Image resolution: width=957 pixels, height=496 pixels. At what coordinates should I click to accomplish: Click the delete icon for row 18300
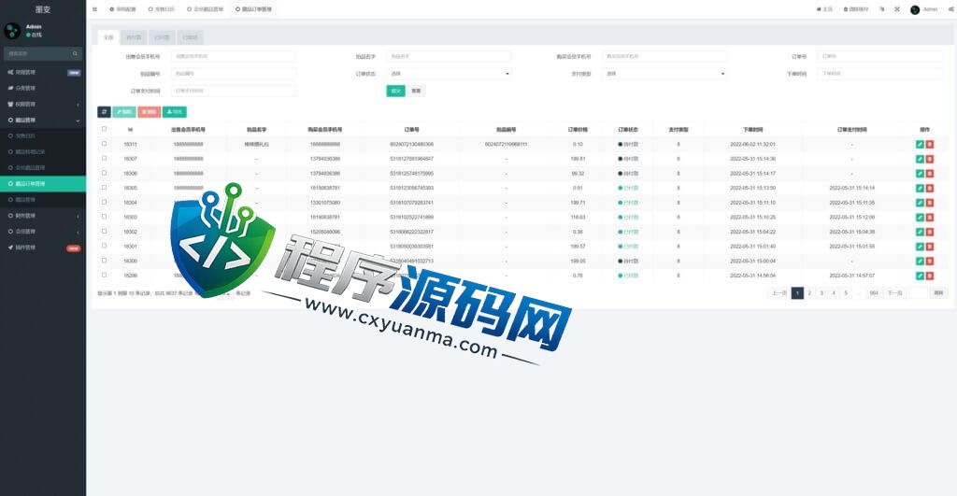tap(930, 262)
